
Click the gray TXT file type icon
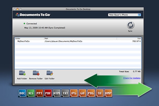click(x=65, y=93)
